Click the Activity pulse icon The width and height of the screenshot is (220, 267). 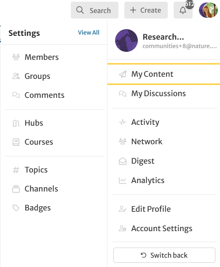coord(123,122)
